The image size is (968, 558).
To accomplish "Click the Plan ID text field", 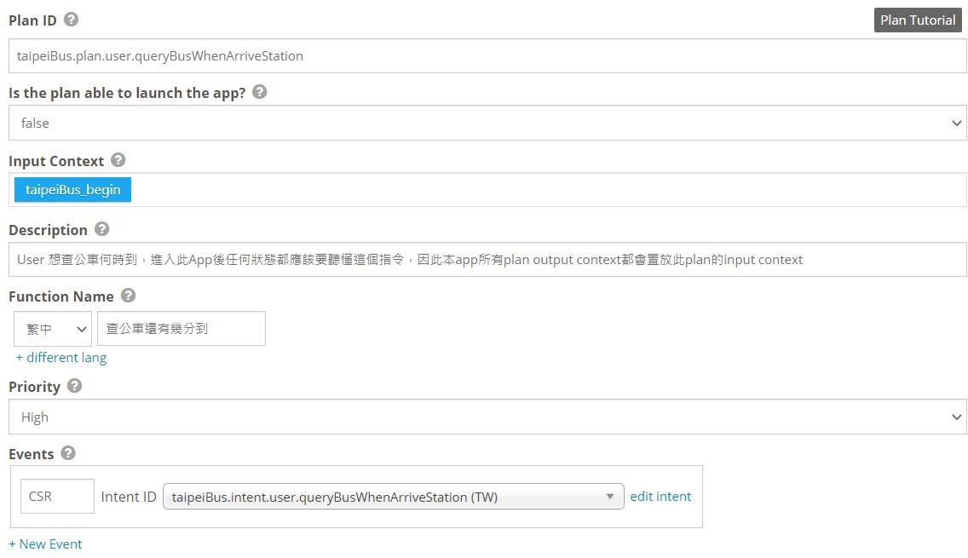I will coord(487,56).
